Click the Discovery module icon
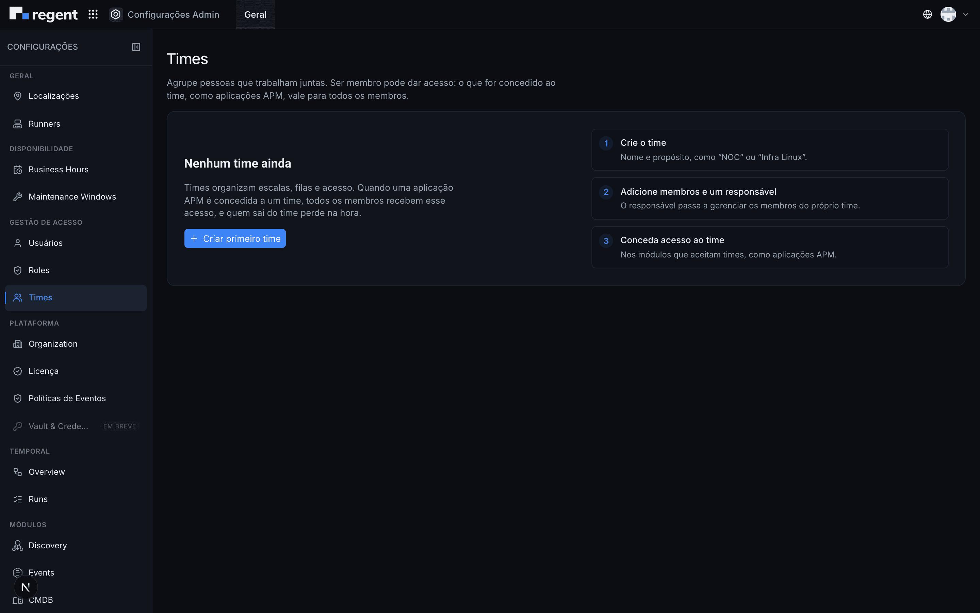 point(17,546)
